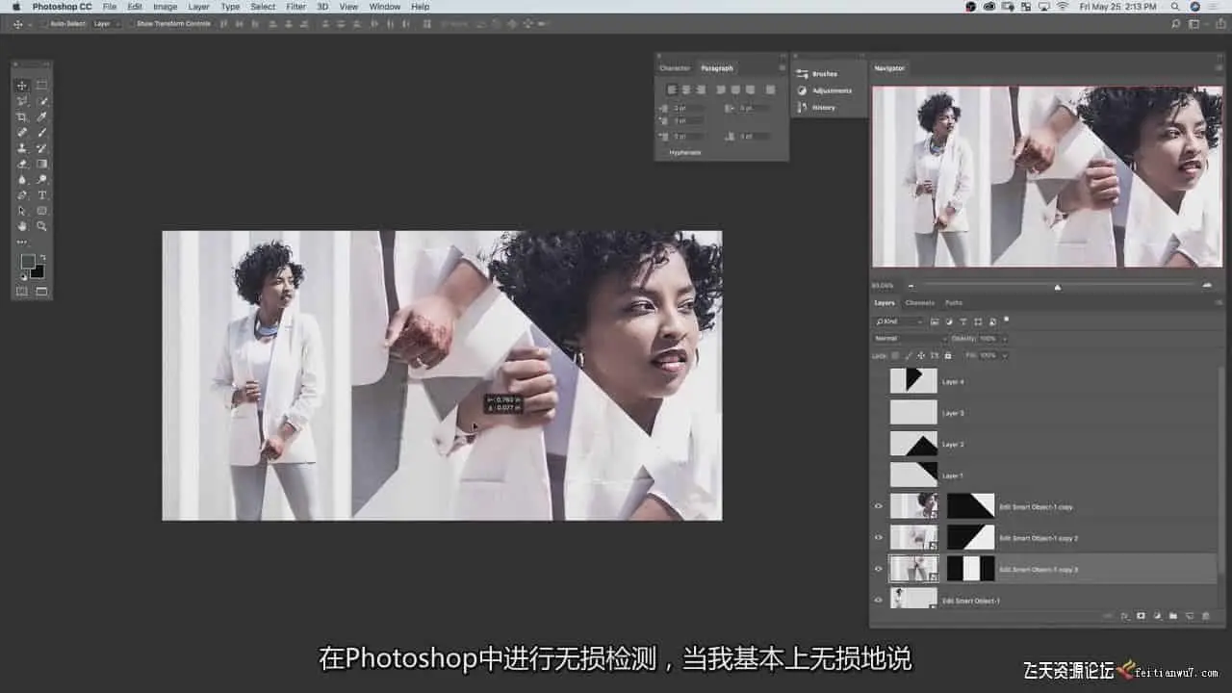The width and height of the screenshot is (1232, 693).
Task: Pick the Clone Stamp tool
Action: [22, 148]
